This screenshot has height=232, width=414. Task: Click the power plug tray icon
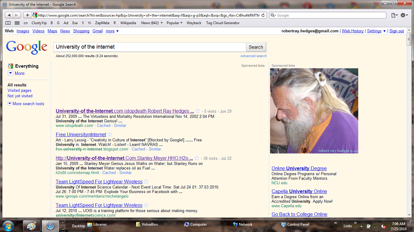(x=369, y=226)
